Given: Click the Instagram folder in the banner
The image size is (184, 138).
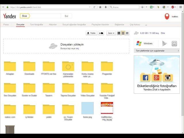Looking at the screenshot, I should (168, 77).
